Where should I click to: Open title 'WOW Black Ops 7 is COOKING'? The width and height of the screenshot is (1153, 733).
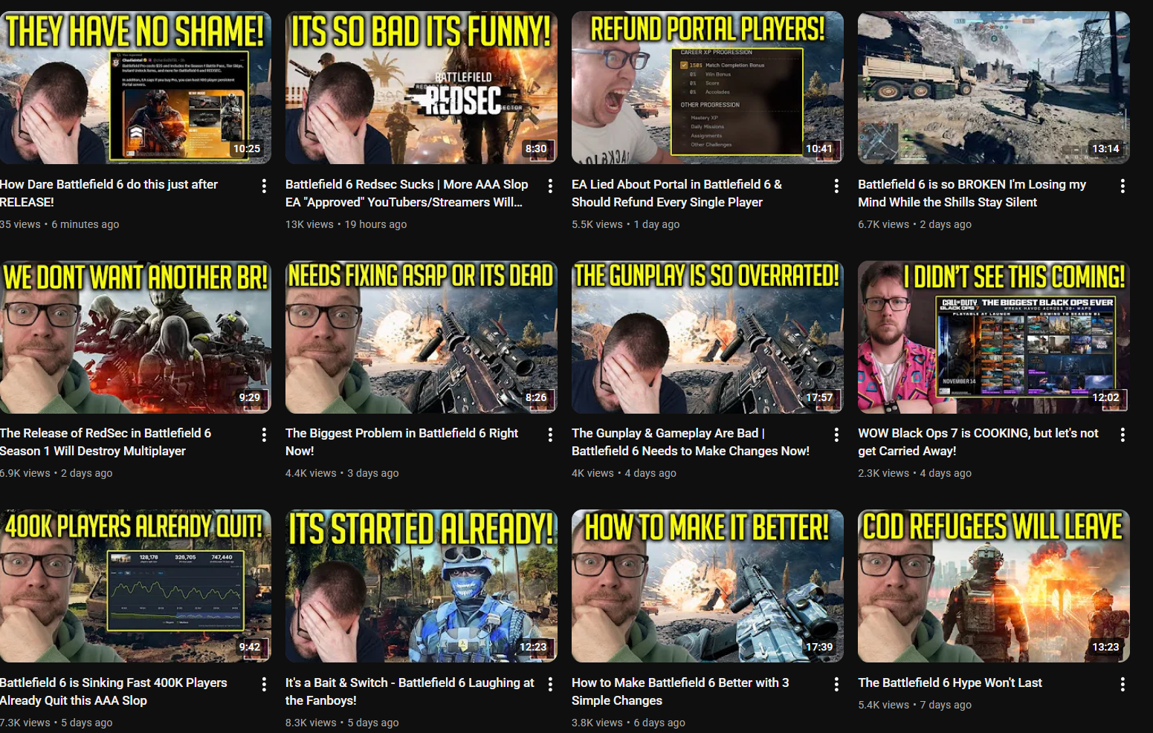pyautogui.click(x=978, y=442)
